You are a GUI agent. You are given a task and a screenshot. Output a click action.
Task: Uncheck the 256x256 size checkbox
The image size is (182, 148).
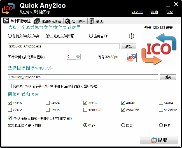[x=123, y=110]
